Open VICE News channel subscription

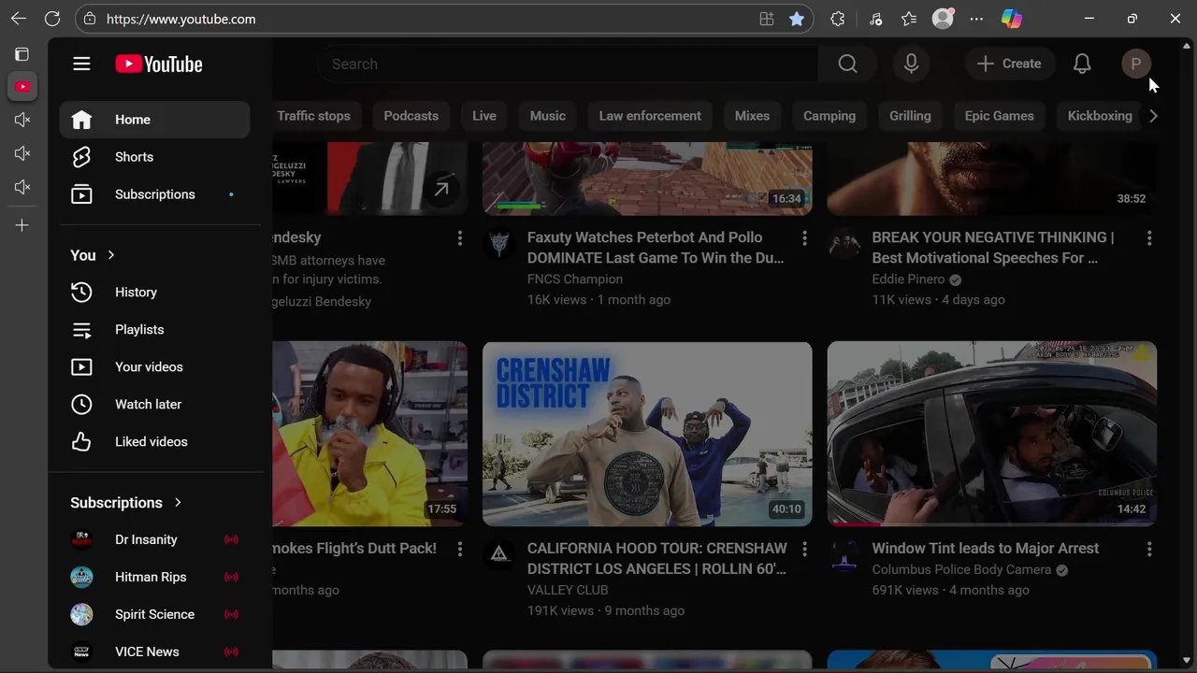click(x=154, y=652)
